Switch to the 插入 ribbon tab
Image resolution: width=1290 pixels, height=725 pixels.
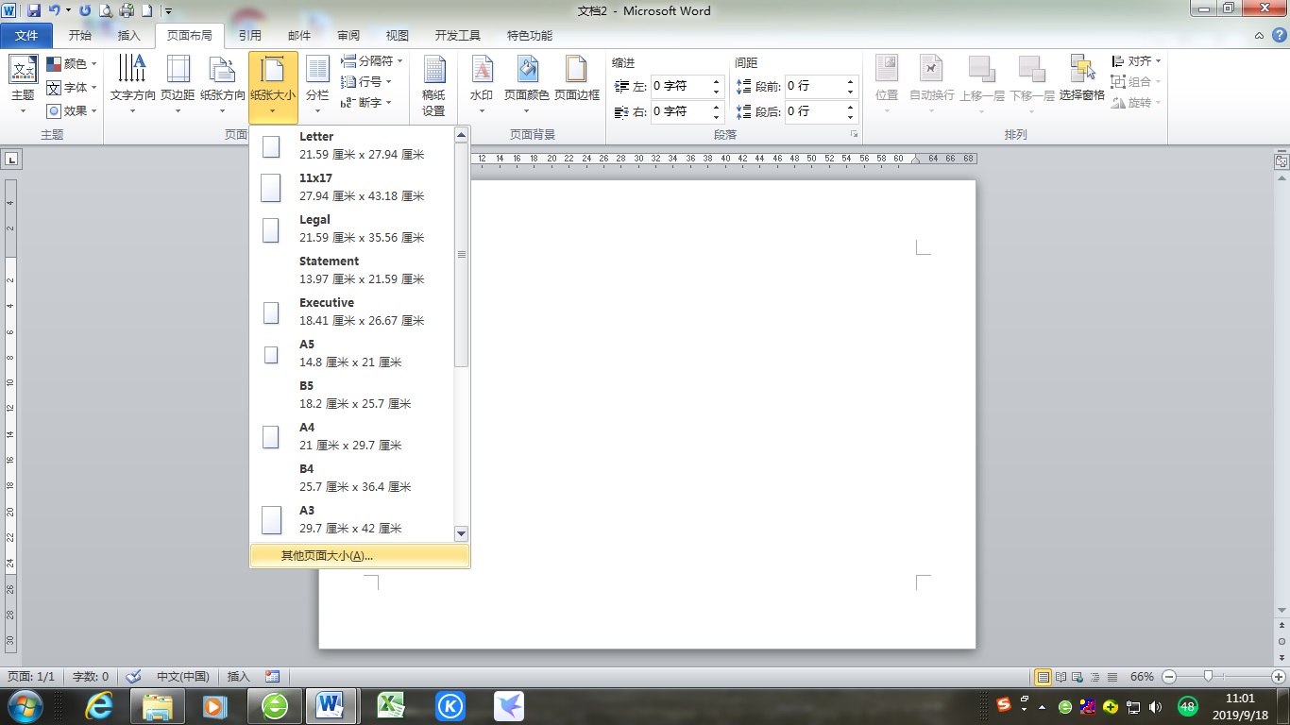coord(128,36)
